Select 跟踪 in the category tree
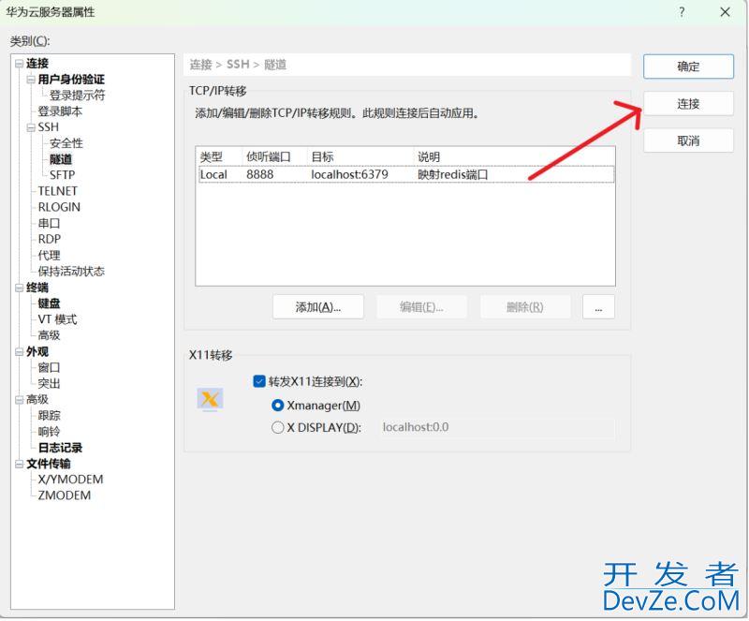The image size is (749, 621). [49, 416]
